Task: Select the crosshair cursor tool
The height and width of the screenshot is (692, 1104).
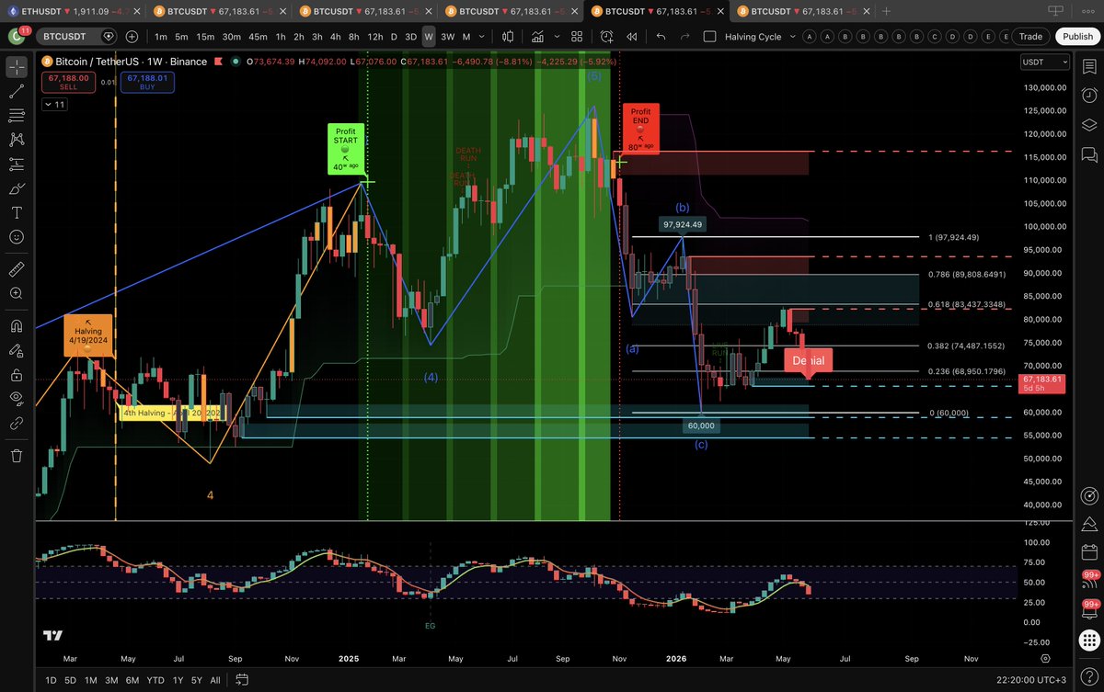Action: pos(17,67)
